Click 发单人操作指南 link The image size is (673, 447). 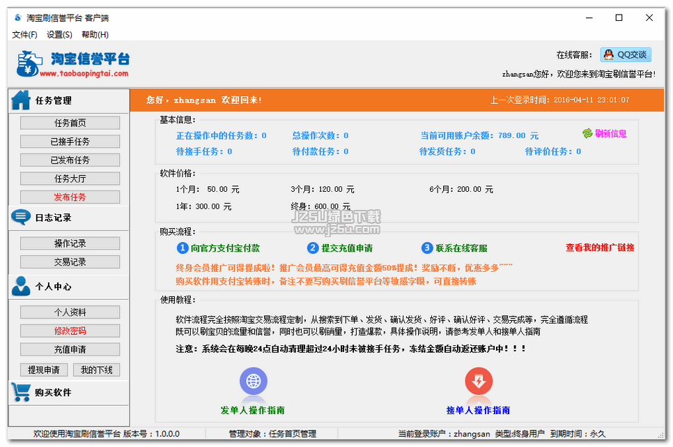[x=253, y=410]
